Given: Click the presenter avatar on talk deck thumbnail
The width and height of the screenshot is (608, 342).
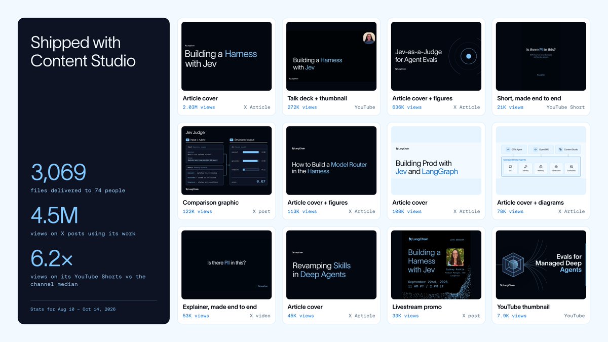Looking at the screenshot, I should 369,38.
